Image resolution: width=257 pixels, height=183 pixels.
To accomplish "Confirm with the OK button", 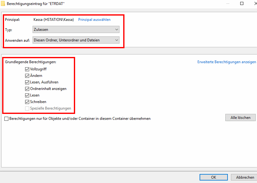I will pos(213,177).
